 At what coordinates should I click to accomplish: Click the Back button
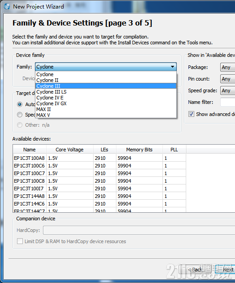click(195, 270)
